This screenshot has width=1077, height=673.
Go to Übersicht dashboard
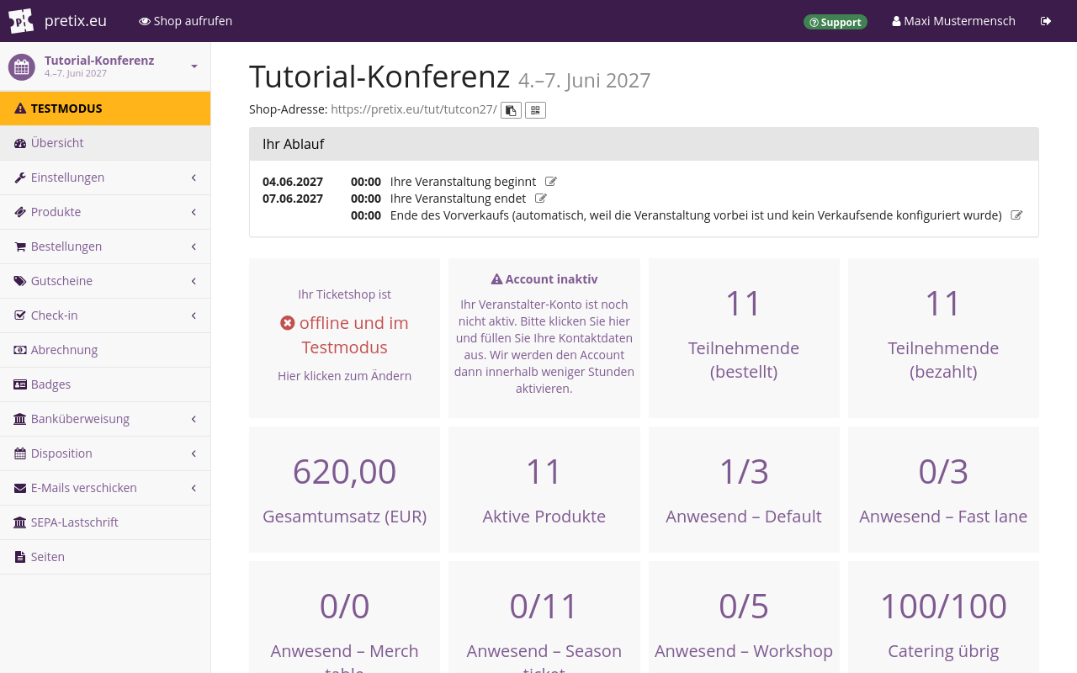pyautogui.click(x=105, y=143)
